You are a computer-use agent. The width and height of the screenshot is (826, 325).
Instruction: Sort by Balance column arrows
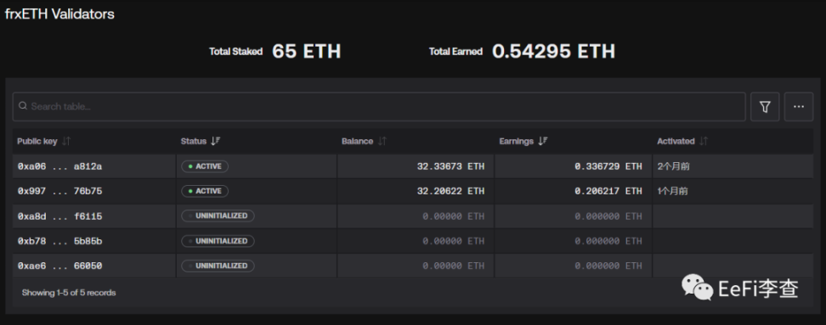tap(382, 141)
